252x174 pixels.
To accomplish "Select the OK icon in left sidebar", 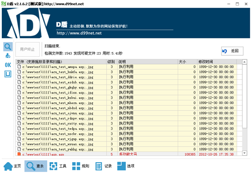I will click(8, 65).
